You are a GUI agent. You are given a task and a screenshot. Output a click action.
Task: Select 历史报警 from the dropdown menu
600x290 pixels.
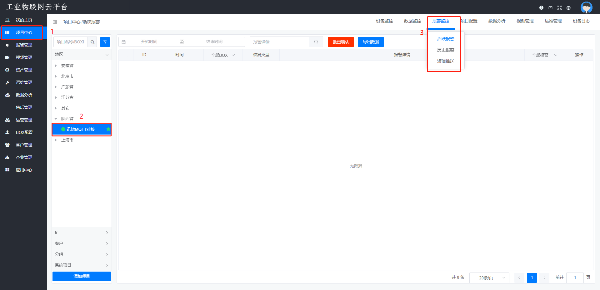(x=445, y=50)
